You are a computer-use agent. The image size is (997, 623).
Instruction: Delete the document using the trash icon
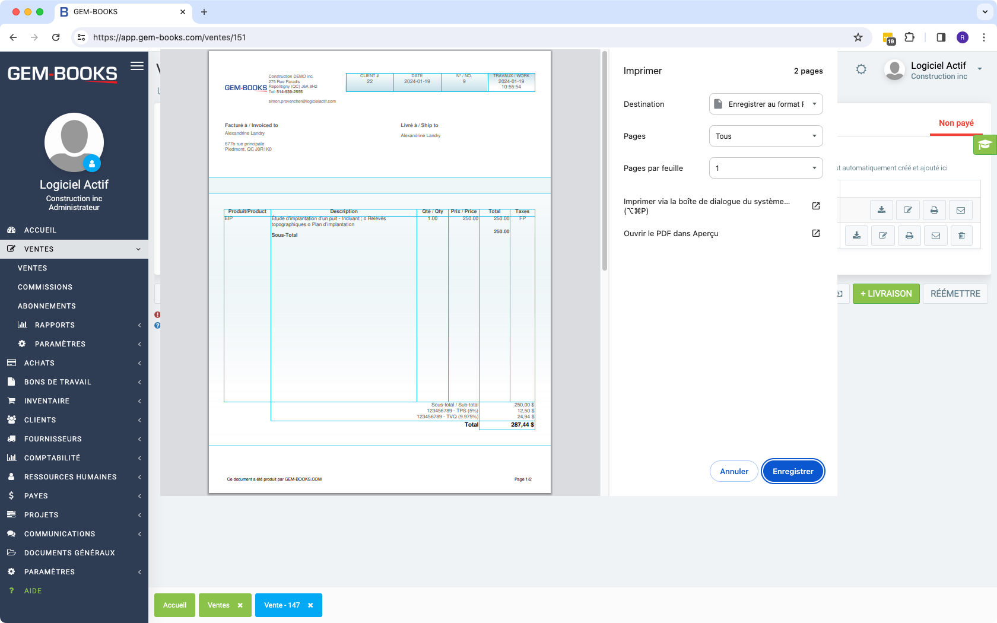point(961,236)
